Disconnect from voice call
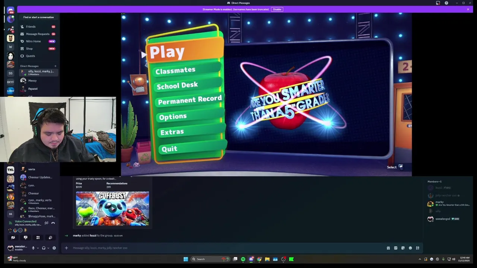 [53, 223]
